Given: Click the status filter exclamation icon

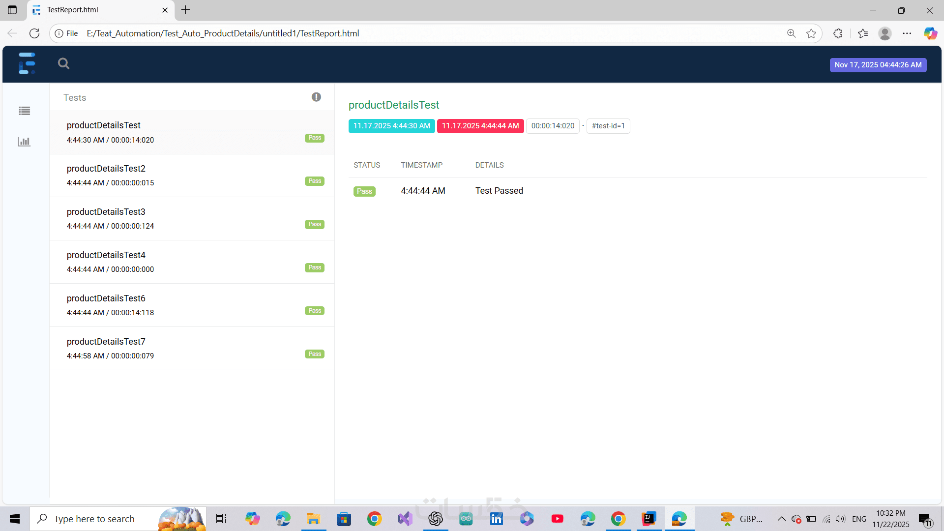Looking at the screenshot, I should click(x=316, y=97).
